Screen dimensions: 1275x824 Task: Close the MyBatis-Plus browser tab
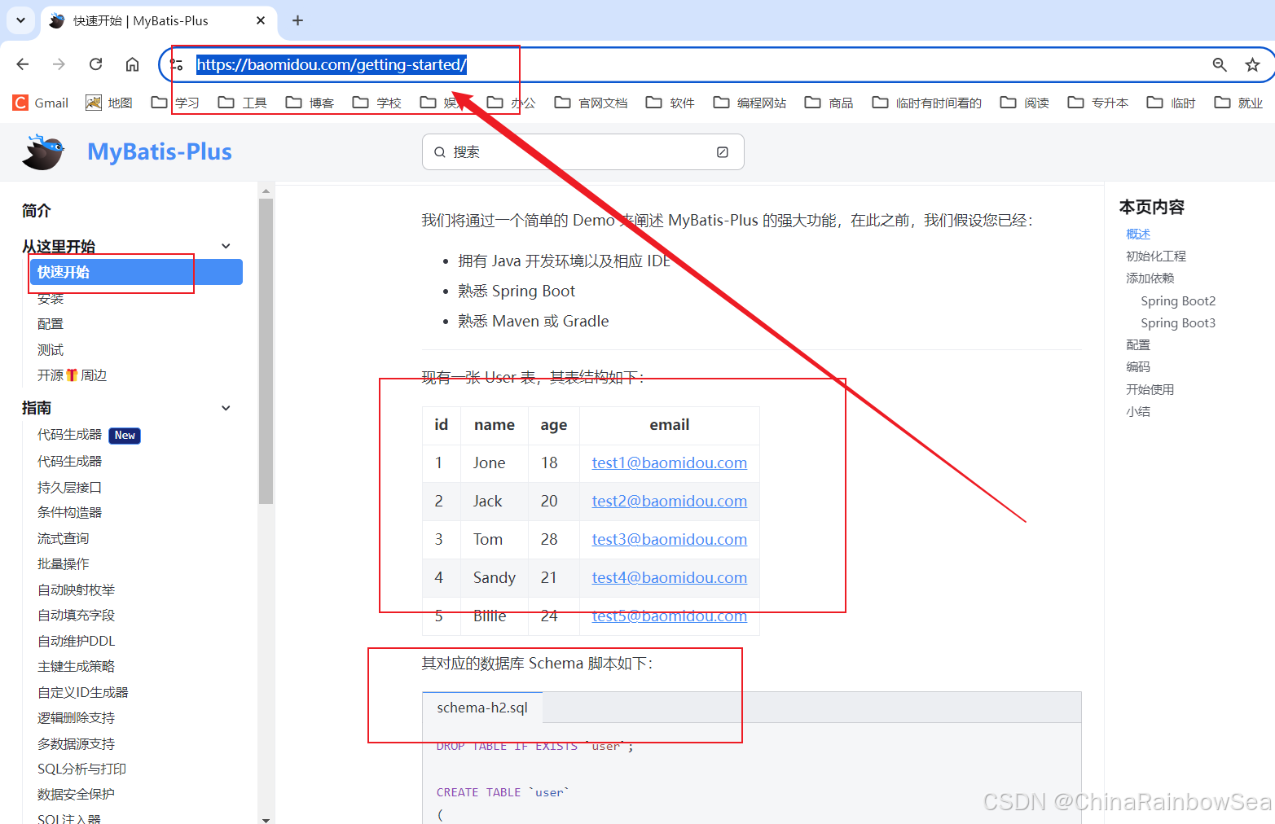(261, 20)
